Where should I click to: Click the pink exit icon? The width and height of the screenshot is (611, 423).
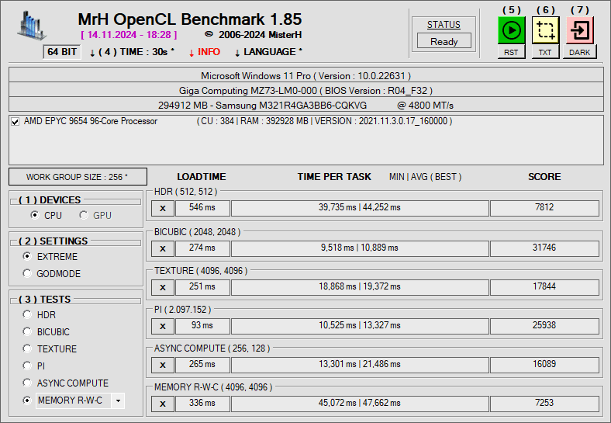(580, 30)
